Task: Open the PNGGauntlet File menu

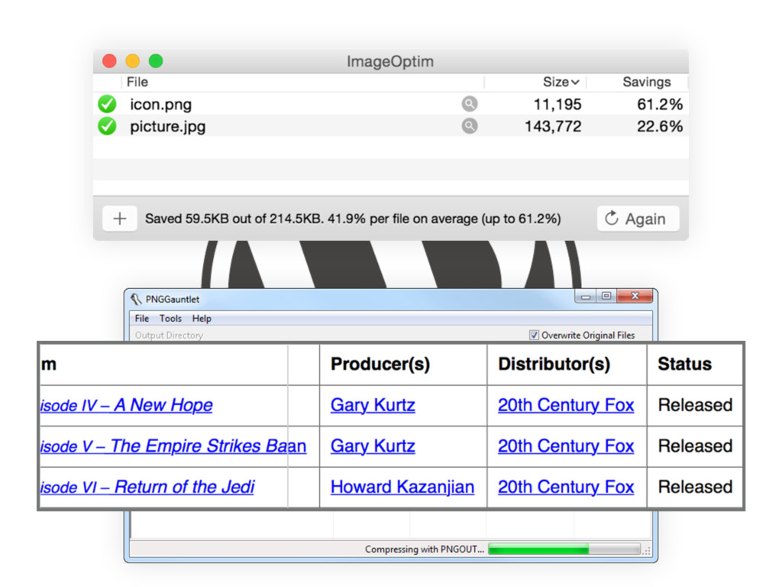Action: [x=141, y=319]
